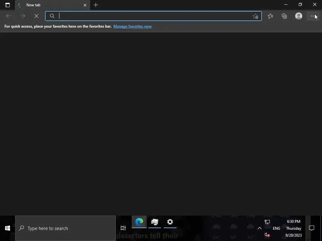Image resolution: width=322 pixels, height=241 pixels.
Task: Restore down the Edge window
Action: tap(300, 4)
